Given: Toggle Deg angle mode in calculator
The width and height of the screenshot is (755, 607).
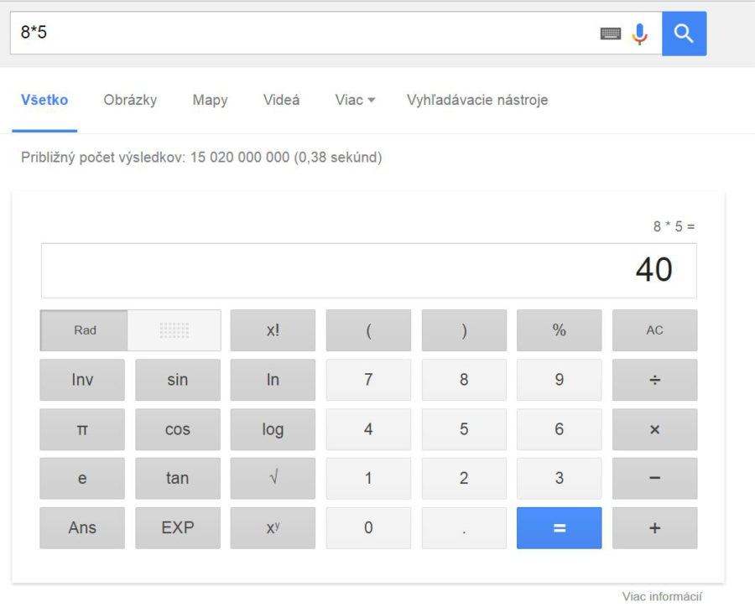Looking at the screenshot, I should point(174,330).
